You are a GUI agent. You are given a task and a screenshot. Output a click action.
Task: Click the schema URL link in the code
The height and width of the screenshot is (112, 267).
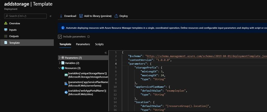(x=206, y=56)
